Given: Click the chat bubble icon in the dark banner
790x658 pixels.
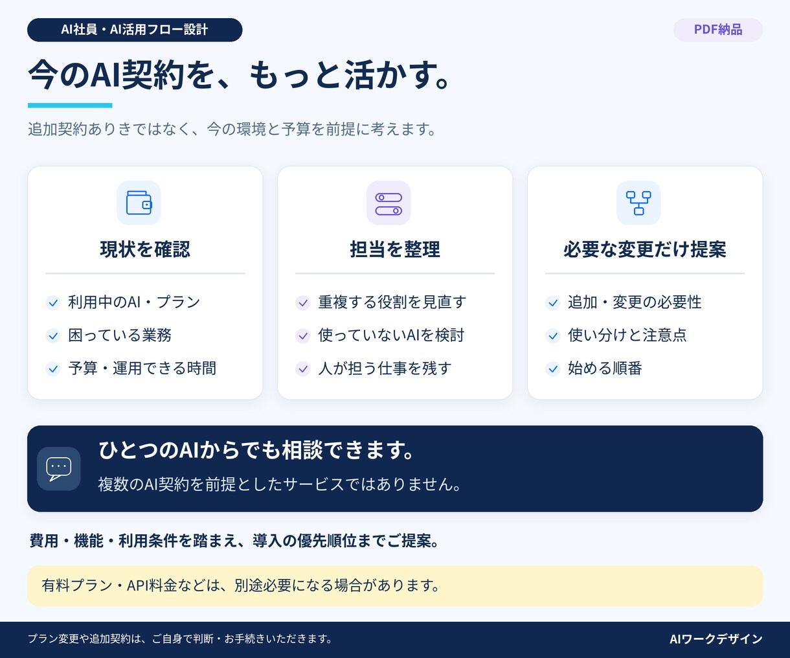Looking at the screenshot, I should (x=59, y=468).
